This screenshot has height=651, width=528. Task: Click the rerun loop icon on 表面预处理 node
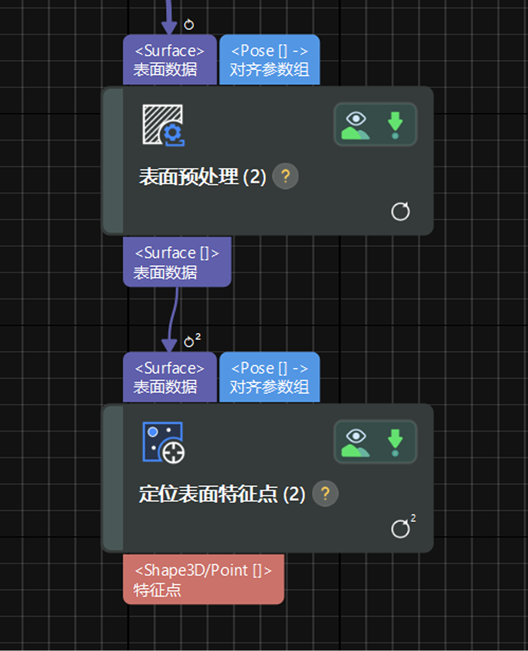401,212
